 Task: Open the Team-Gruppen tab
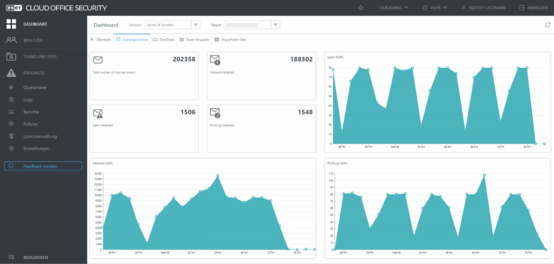coord(194,40)
